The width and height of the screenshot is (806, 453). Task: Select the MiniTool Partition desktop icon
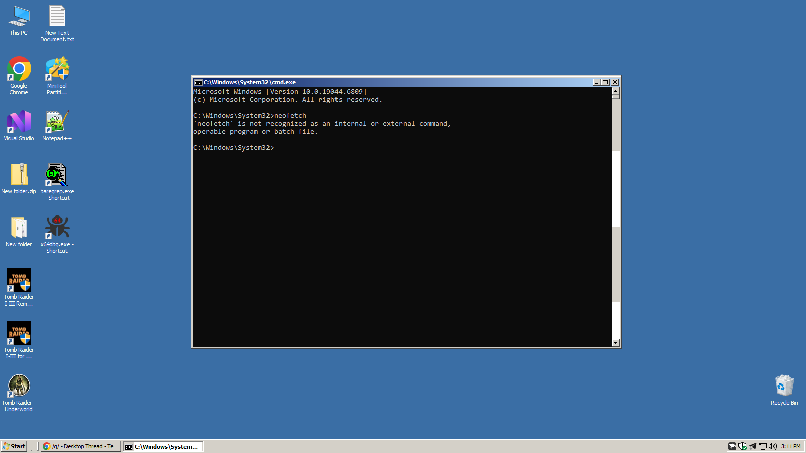(x=57, y=70)
